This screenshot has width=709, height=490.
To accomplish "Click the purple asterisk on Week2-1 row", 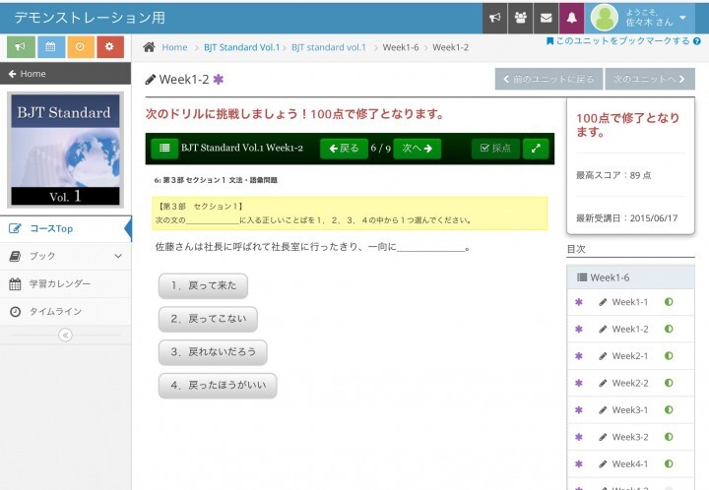I will coord(579,356).
